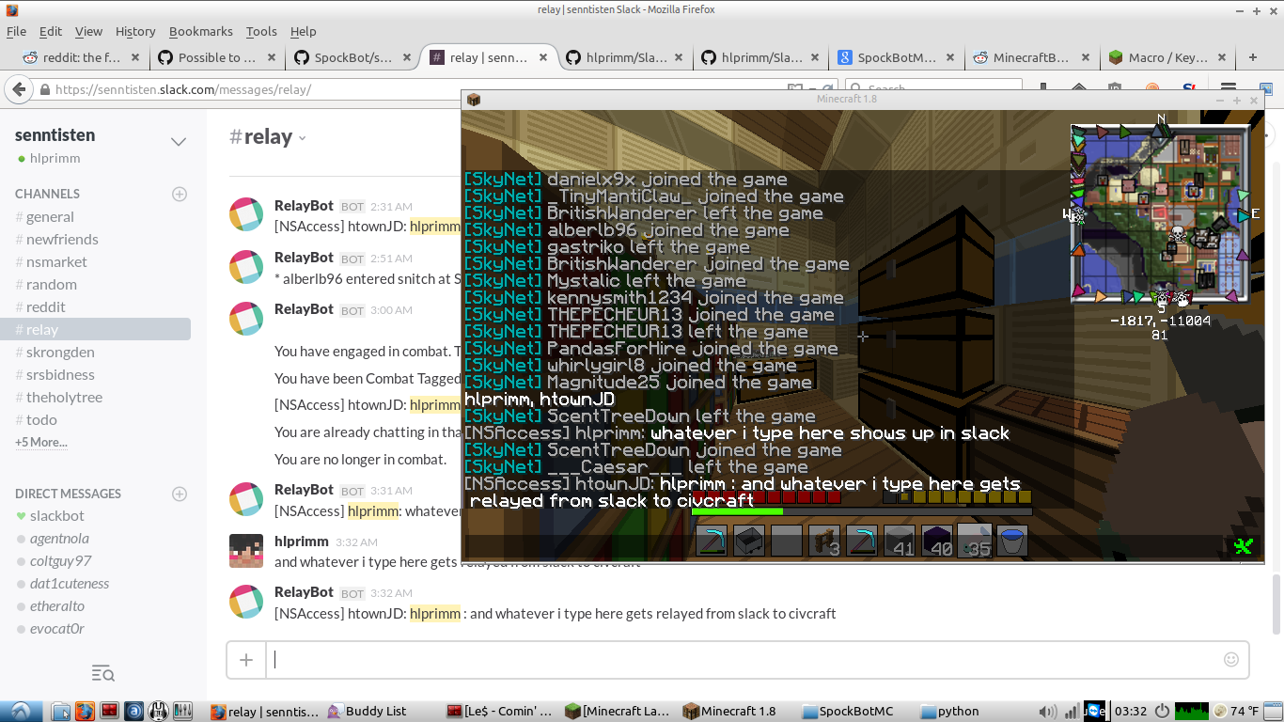
Task: Click the RelayBot name on 3:00 AM message
Action: point(304,309)
